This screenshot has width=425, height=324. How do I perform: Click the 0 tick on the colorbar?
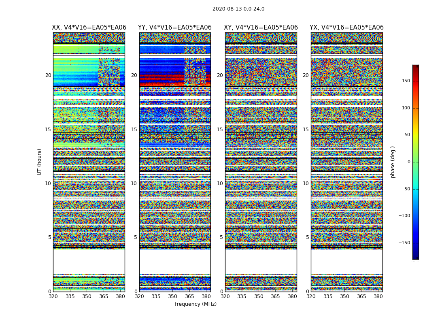coord(409,162)
